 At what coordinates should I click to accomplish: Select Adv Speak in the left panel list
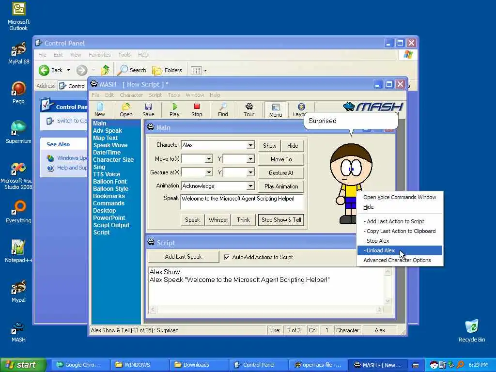[x=108, y=131]
